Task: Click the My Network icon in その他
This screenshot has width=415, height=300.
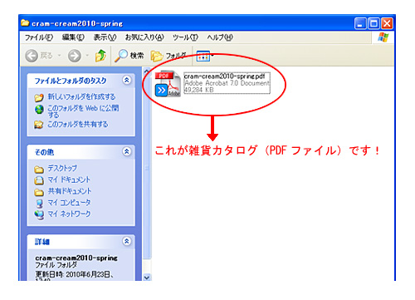Action: (39, 215)
